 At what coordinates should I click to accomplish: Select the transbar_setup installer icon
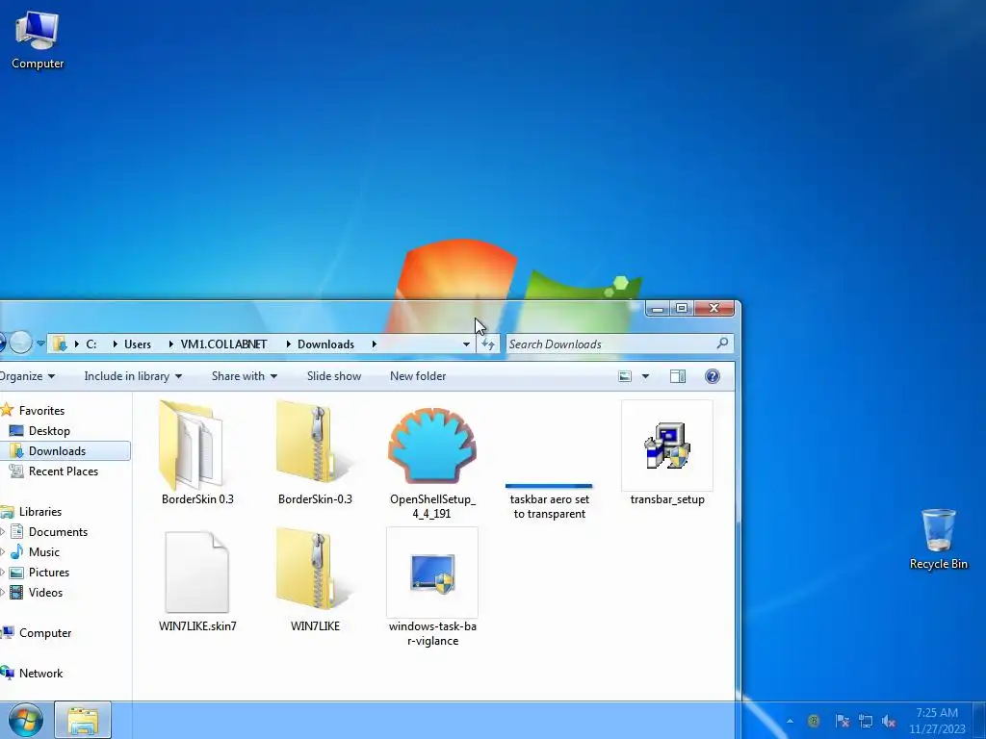click(667, 446)
